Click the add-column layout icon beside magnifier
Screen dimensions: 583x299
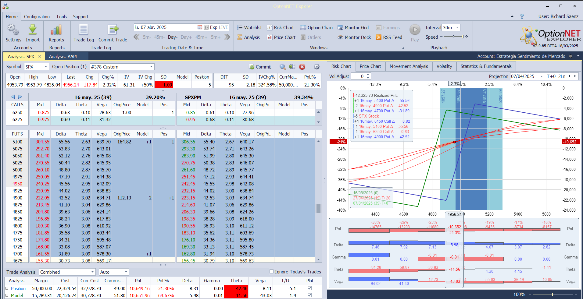[292, 67]
